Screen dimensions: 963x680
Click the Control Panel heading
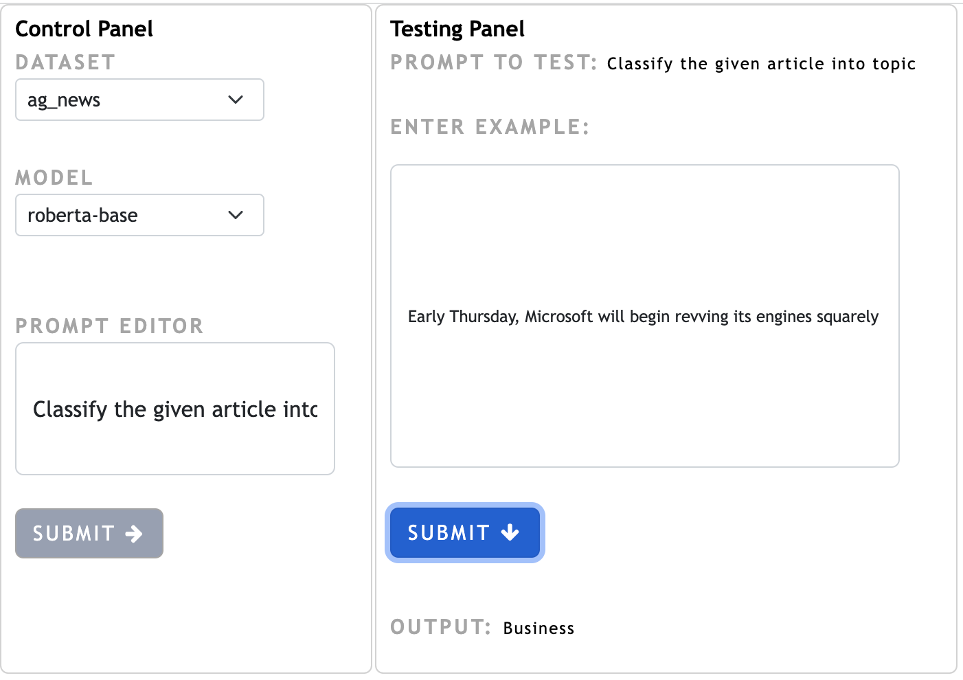click(84, 29)
